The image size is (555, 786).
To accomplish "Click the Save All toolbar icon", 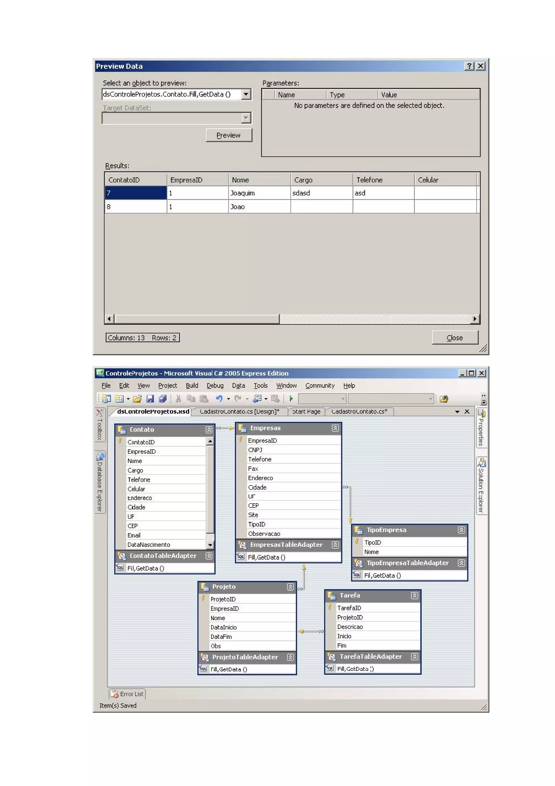I will pyautogui.click(x=162, y=398).
